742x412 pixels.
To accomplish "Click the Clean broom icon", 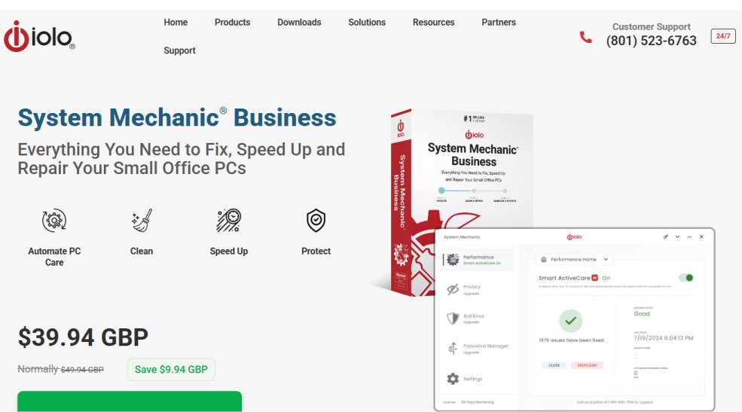I will [x=142, y=221].
